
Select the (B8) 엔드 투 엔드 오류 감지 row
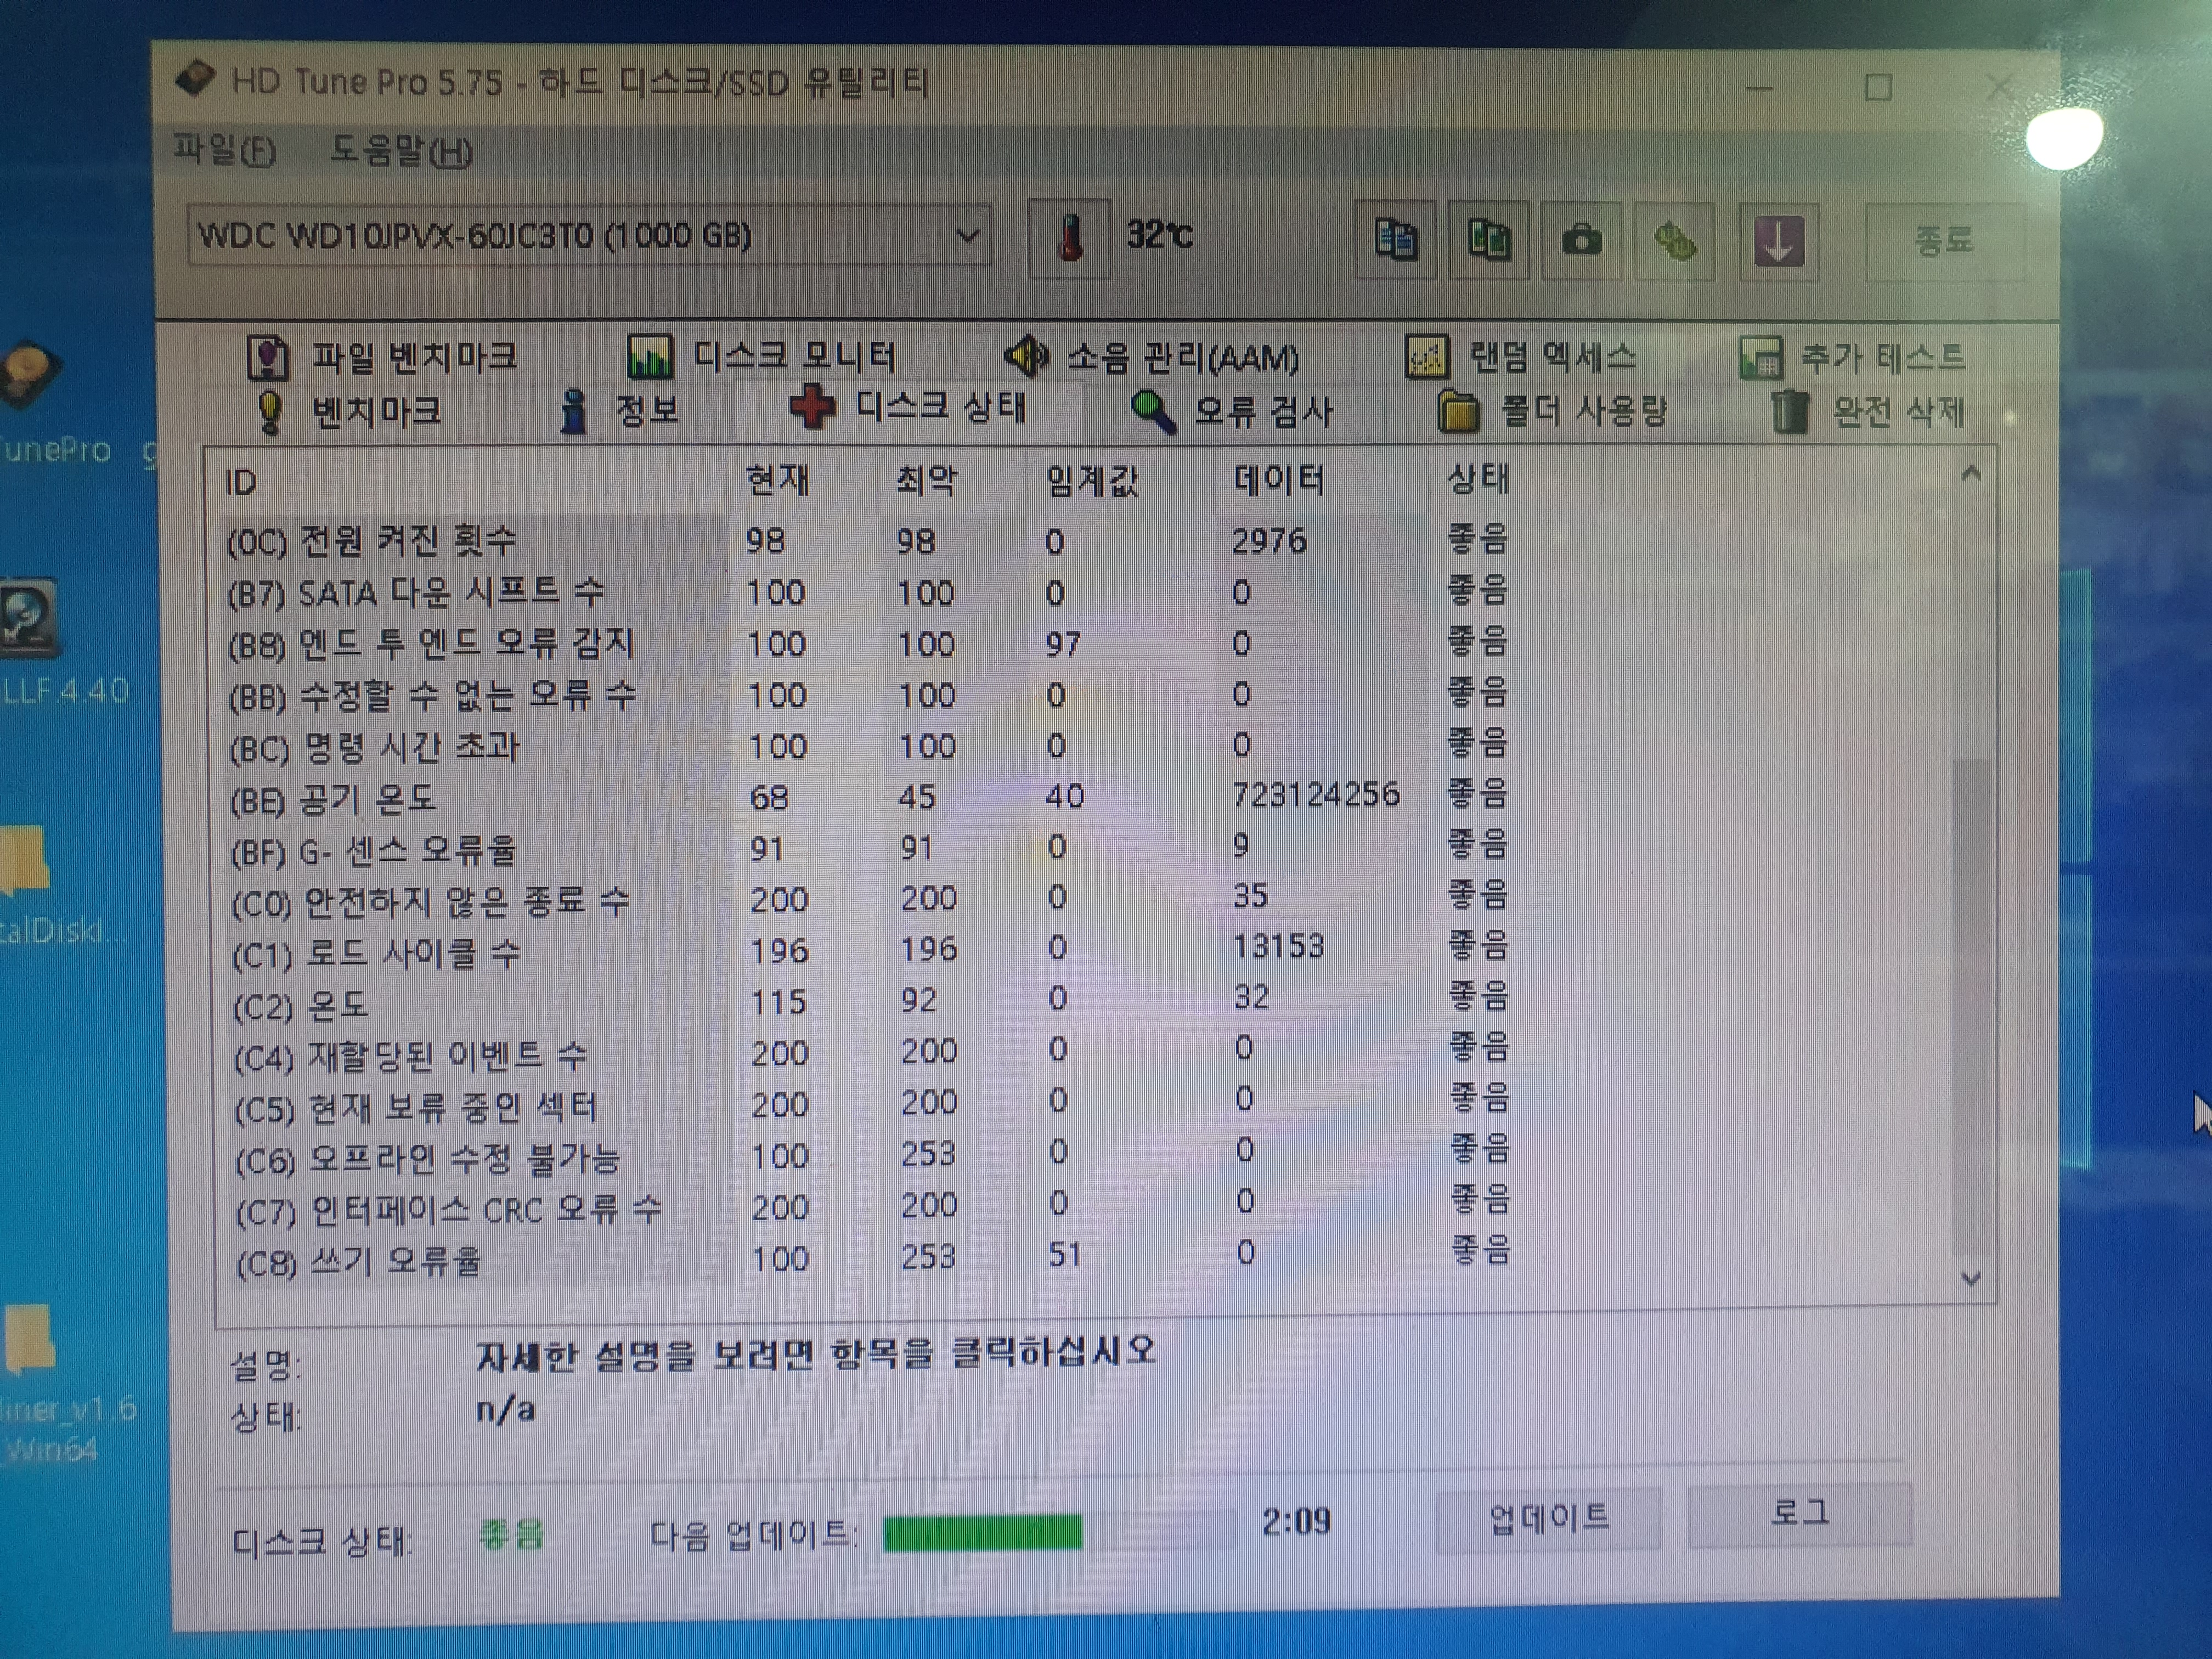(x=868, y=643)
